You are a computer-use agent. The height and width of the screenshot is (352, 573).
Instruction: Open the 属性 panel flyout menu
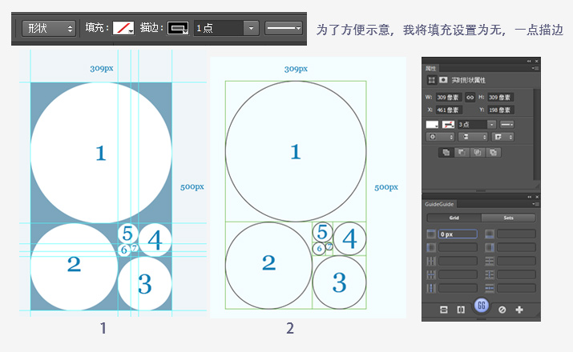(536, 70)
